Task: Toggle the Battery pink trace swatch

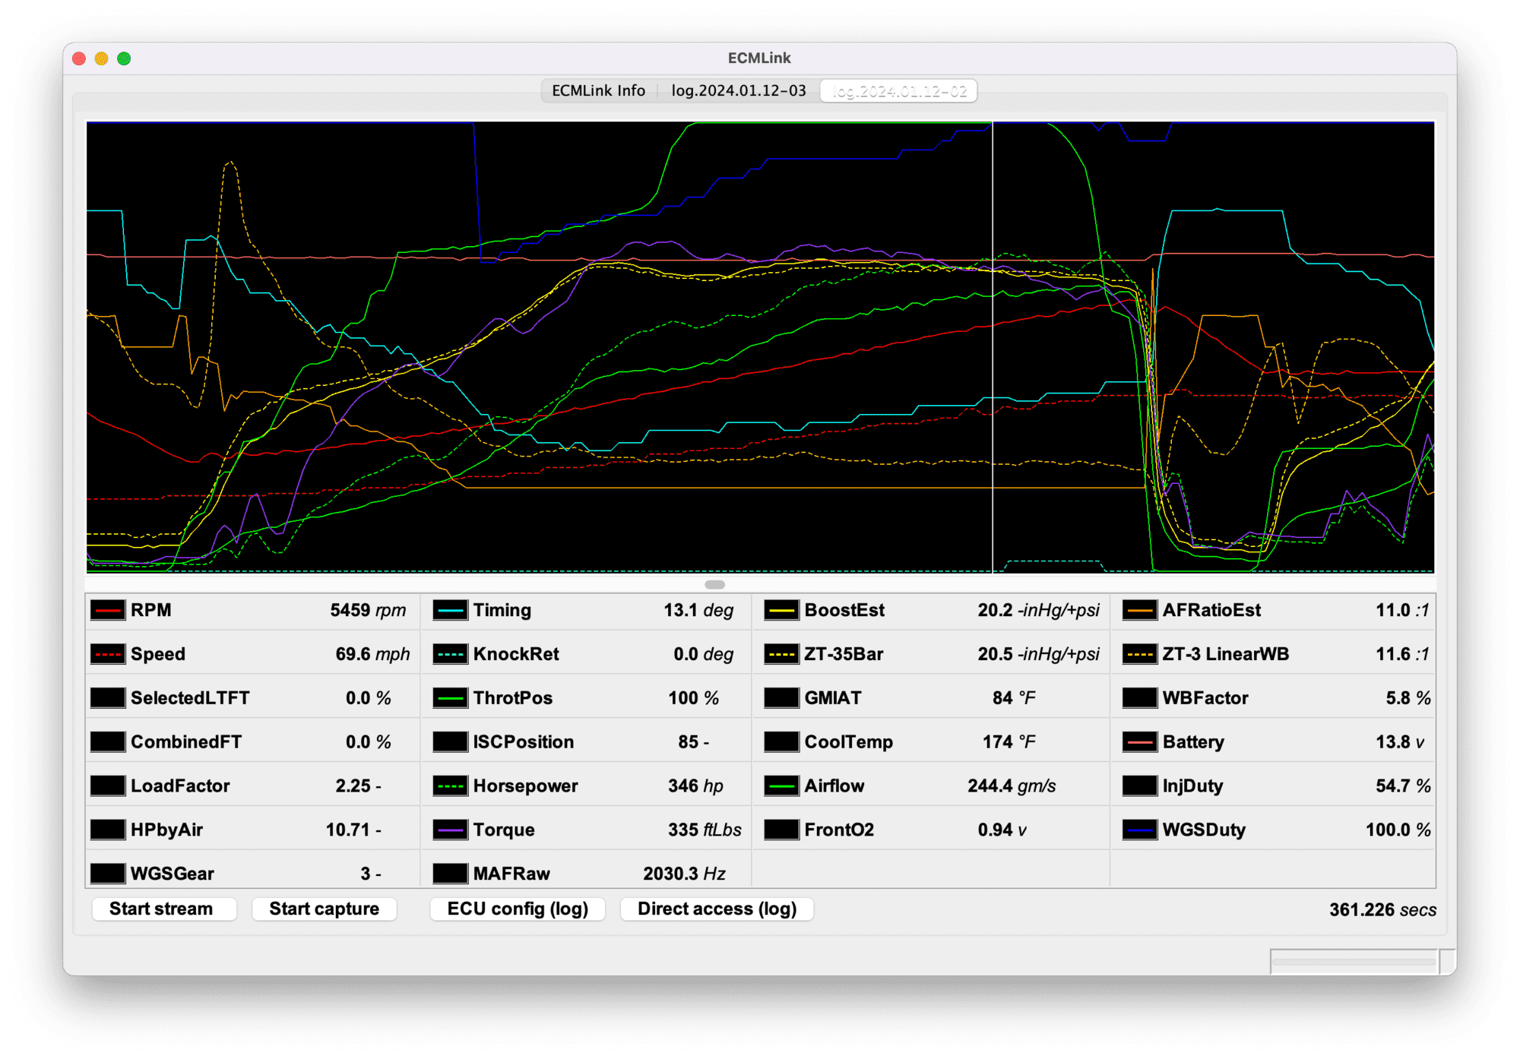Action: [1139, 742]
